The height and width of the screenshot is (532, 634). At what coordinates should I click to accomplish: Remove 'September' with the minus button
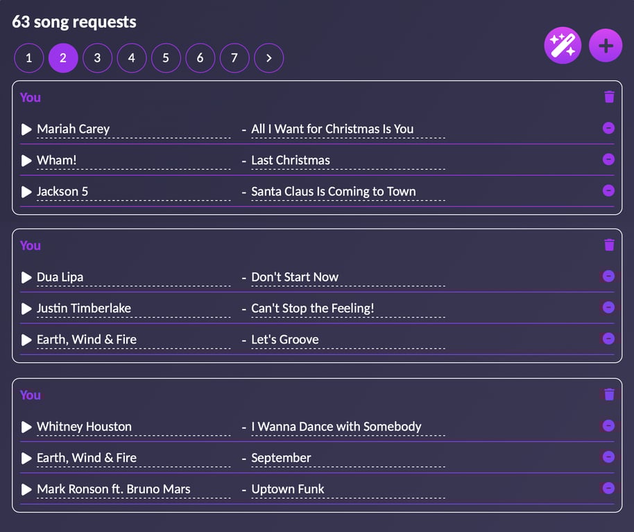coord(608,457)
